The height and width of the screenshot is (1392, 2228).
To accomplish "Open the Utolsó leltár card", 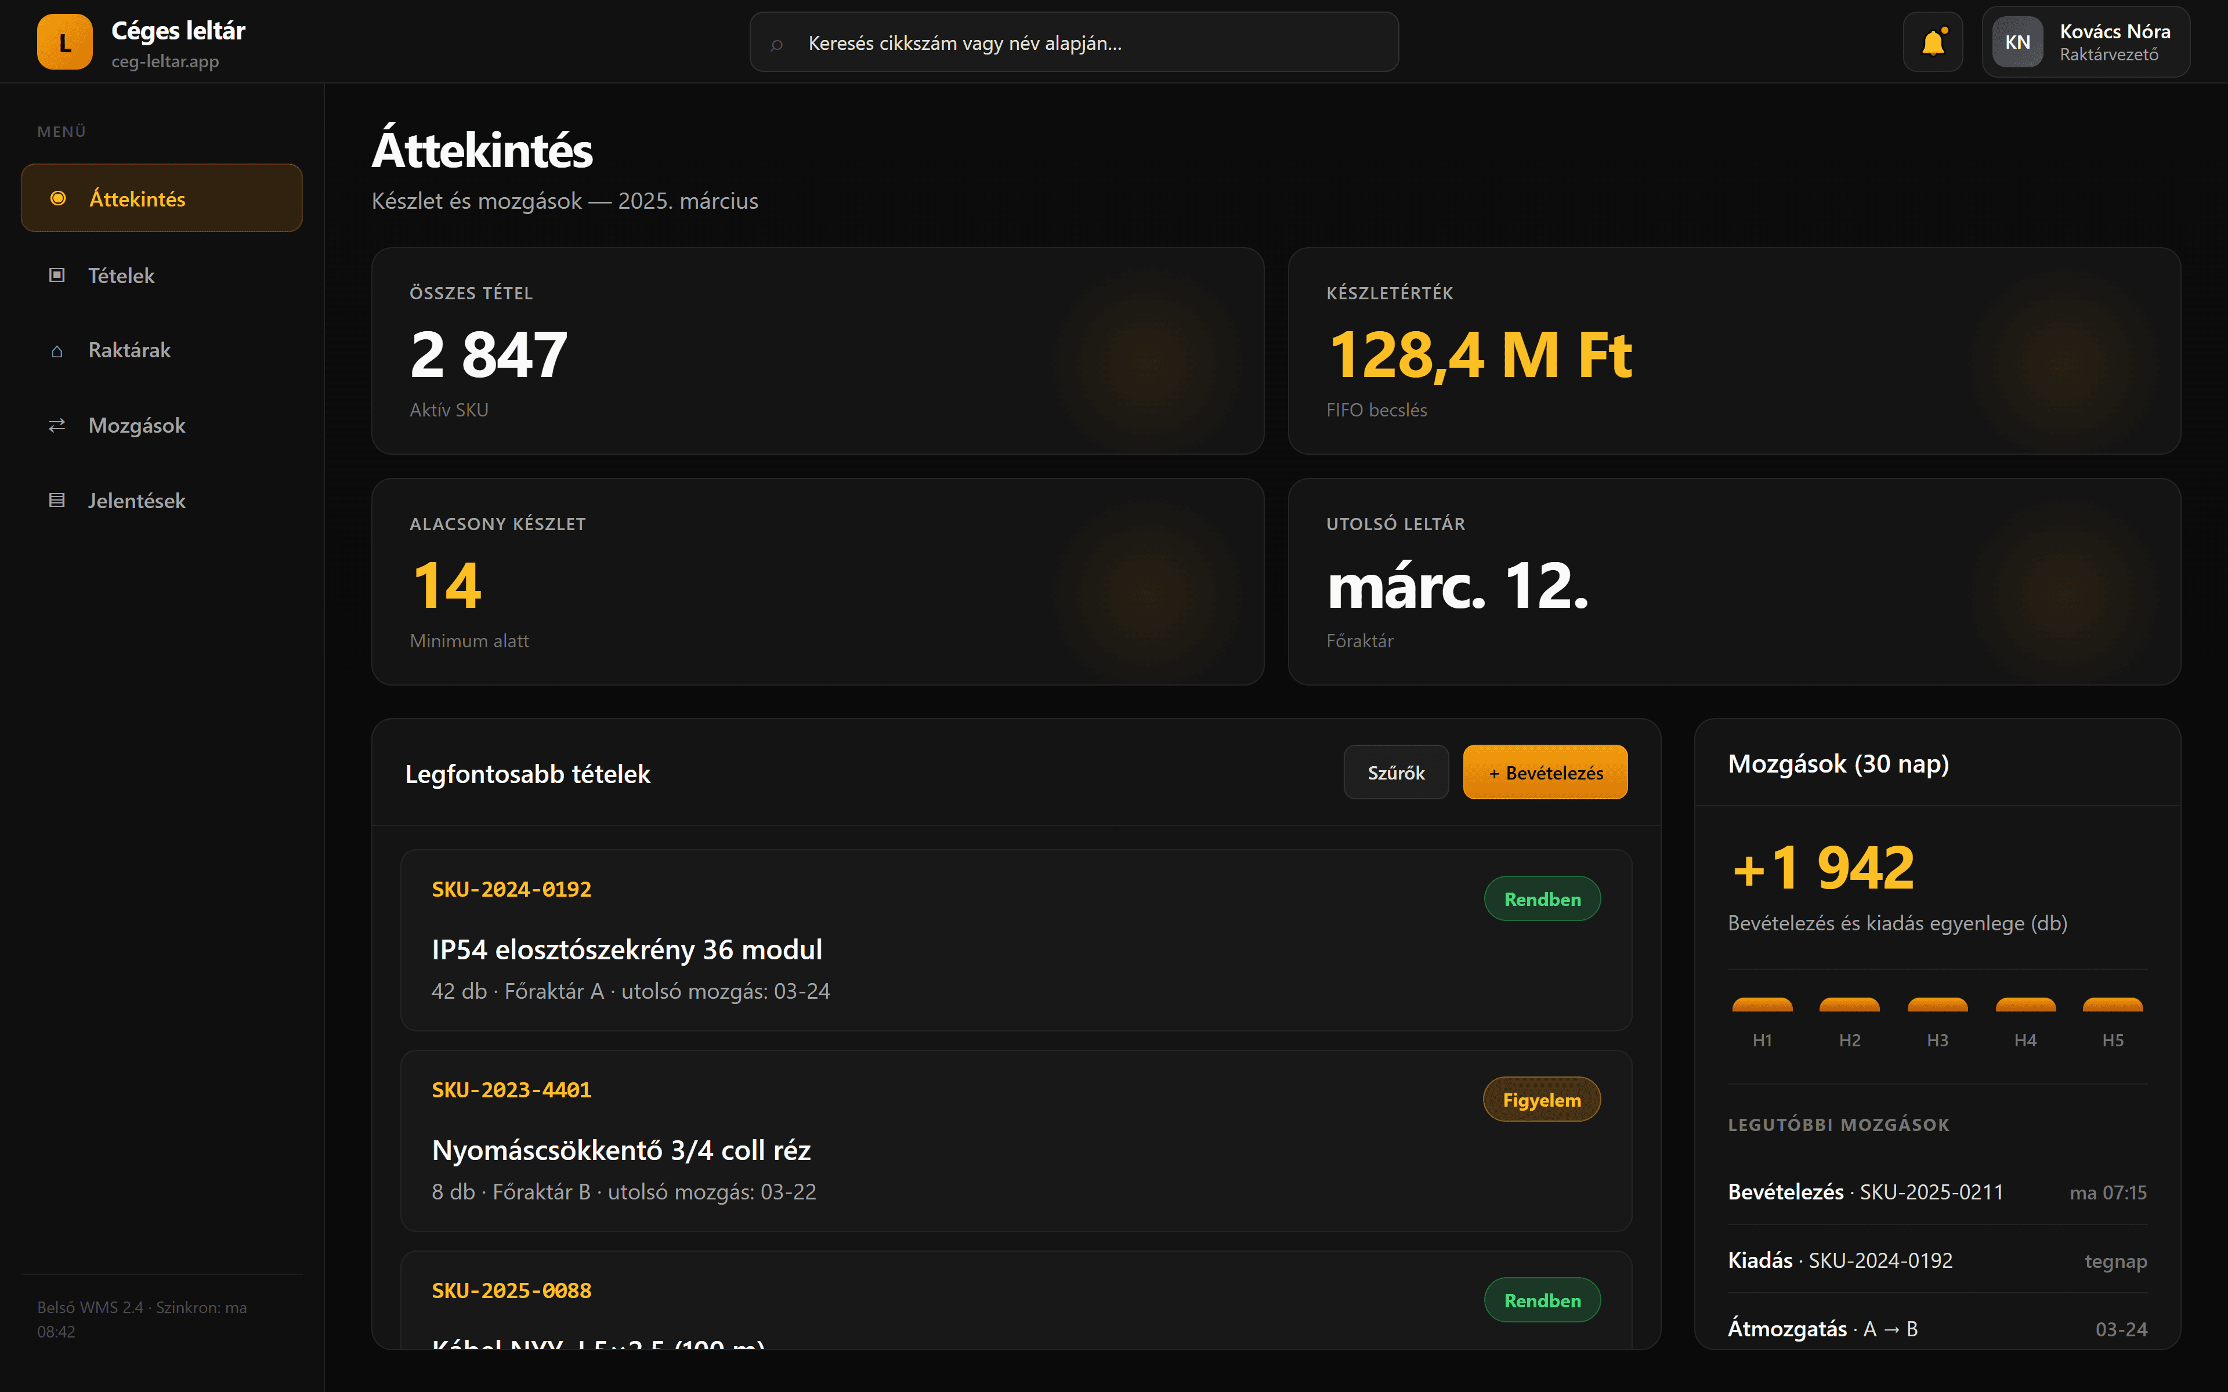I will 1734,581.
